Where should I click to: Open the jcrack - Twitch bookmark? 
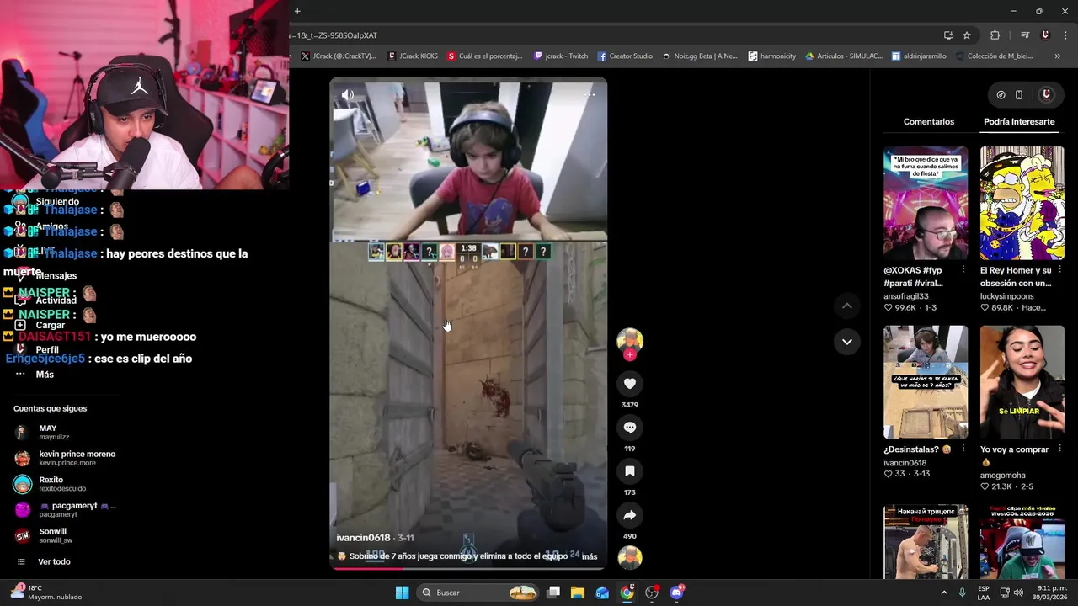click(x=561, y=56)
